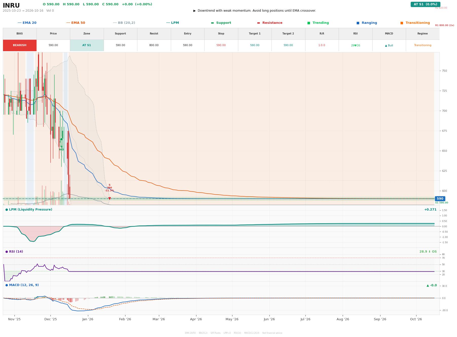This screenshot has width=457, height=337.
Task: Click the LPM (Liquidity Pressure) panel title
Action: (x=29, y=210)
